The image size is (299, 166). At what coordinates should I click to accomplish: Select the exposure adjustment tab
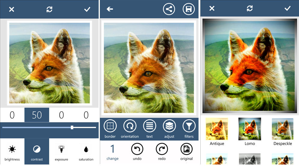coord(61,152)
